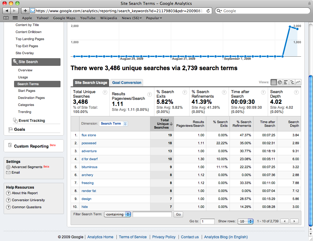Click the Filter Search Term text field
Viewport: 313px width, 241px height.
tap(152, 214)
